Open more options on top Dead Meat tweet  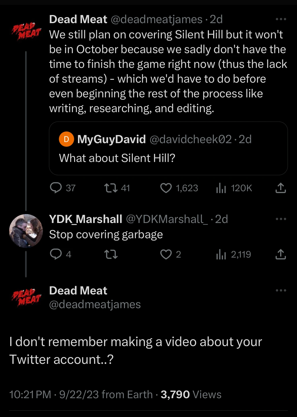tap(281, 19)
